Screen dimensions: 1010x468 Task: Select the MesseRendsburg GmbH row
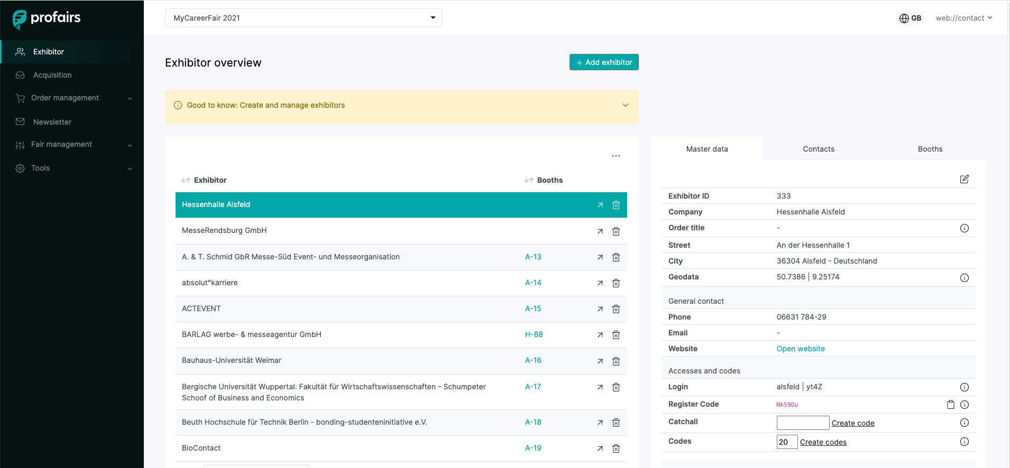[401, 231]
